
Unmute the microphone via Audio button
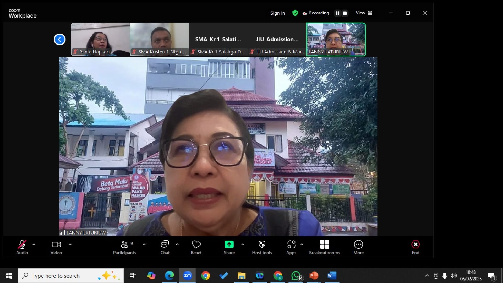(22, 247)
